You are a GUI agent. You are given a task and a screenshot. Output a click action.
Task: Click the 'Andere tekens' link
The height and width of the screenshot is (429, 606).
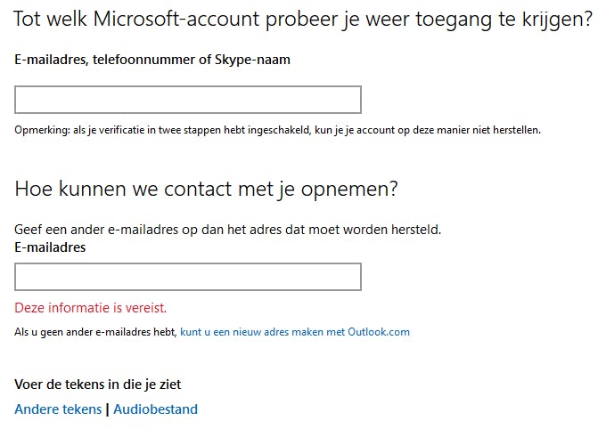pyautogui.click(x=58, y=409)
